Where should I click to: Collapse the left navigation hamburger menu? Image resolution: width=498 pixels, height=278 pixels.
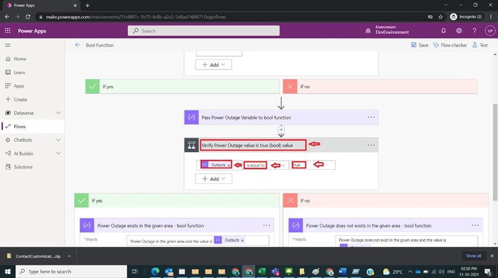[x=8, y=45]
